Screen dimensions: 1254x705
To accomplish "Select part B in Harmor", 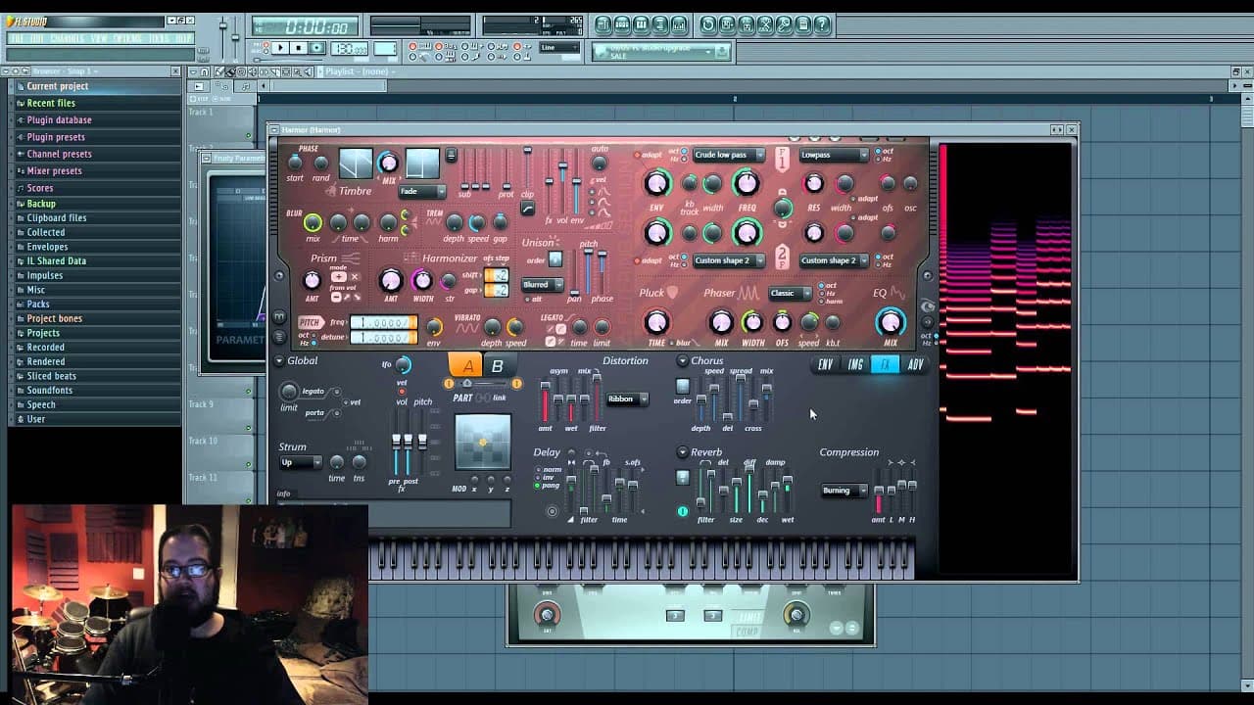I will [x=497, y=366].
